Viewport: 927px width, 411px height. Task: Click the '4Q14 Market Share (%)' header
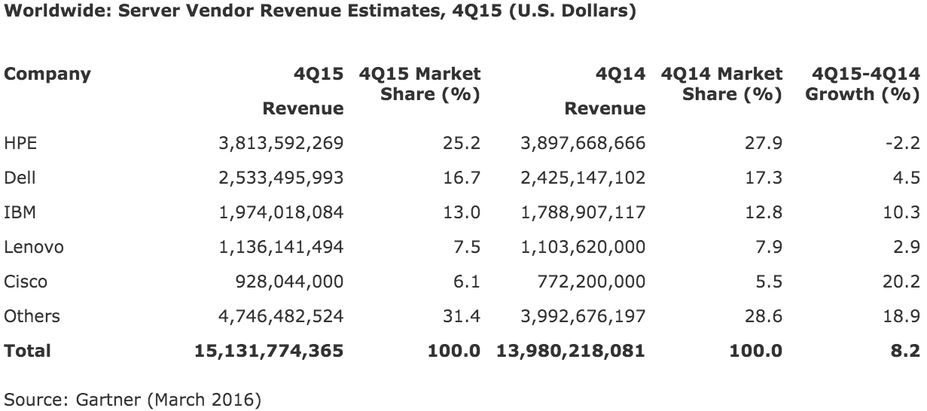(721, 84)
